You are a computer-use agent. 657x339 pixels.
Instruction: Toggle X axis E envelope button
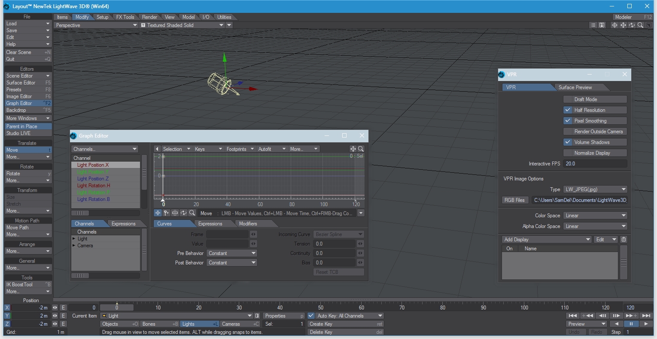click(63, 308)
